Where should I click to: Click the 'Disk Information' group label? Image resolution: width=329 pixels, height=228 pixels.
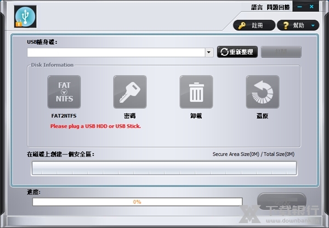click(x=52, y=65)
